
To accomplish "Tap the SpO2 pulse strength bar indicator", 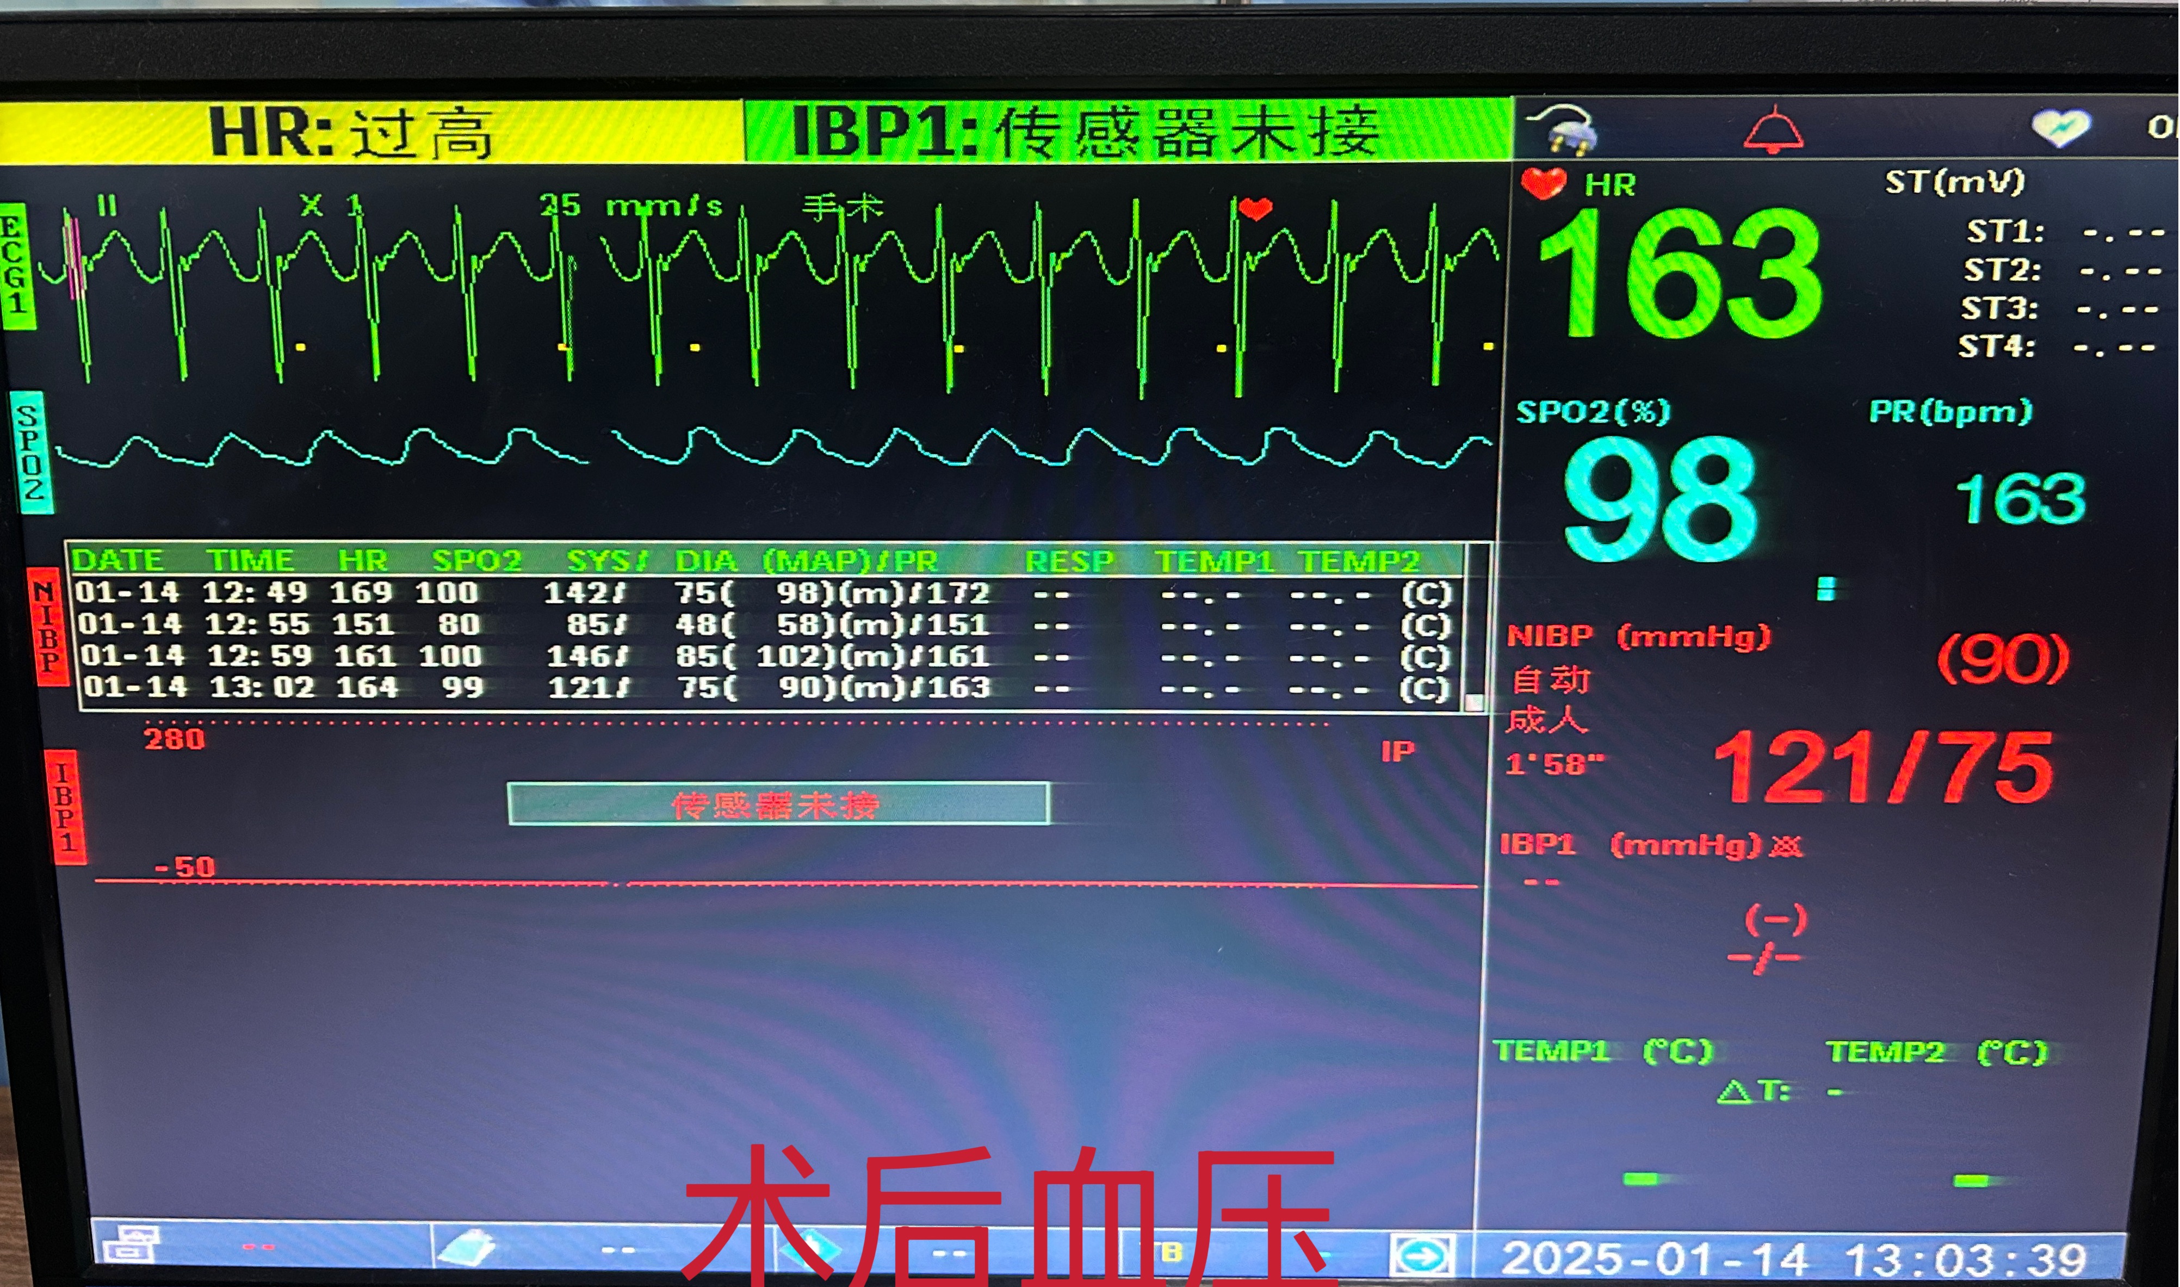I will coord(1825,589).
